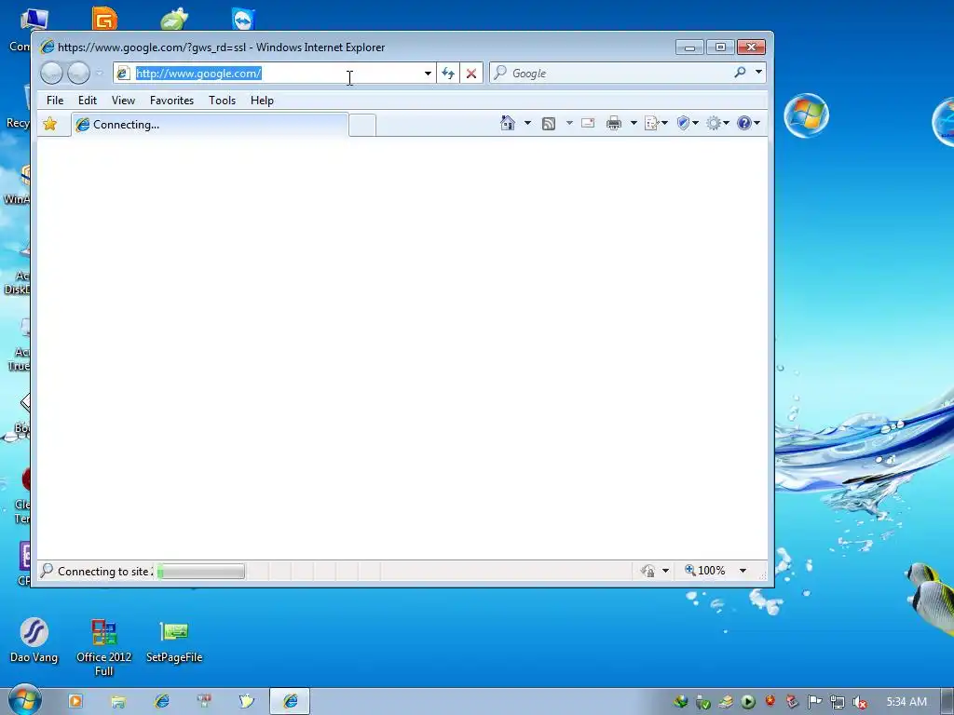
Task: Expand the zoom level dropdown arrow
Action: pos(743,571)
